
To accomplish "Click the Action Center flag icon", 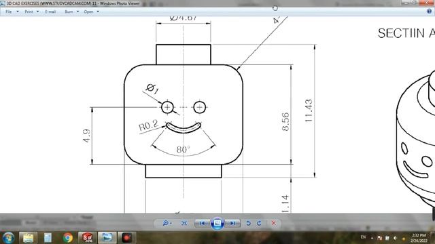I will (379, 238).
